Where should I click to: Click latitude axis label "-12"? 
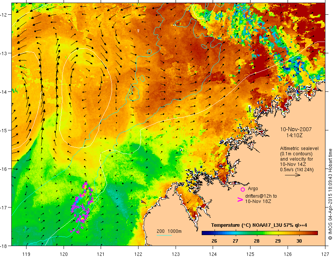4,15
